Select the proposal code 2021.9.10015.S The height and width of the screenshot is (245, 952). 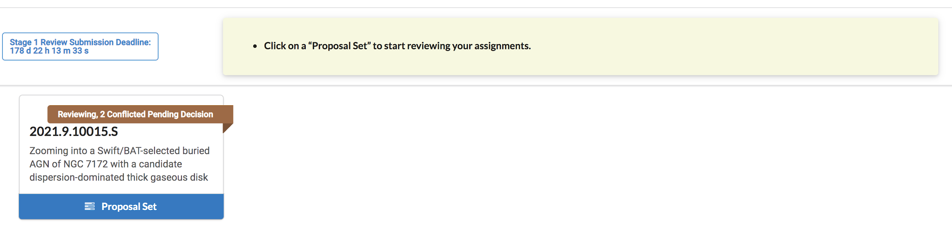pyautogui.click(x=74, y=131)
